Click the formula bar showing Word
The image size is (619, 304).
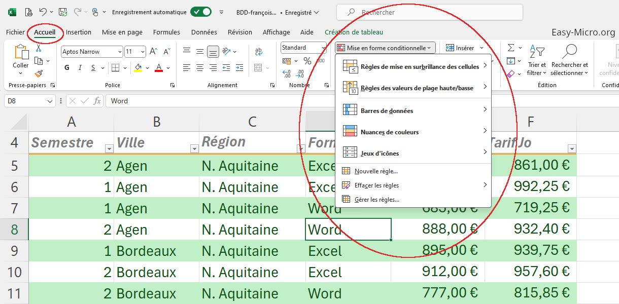pyautogui.click(x=362, y=101)
